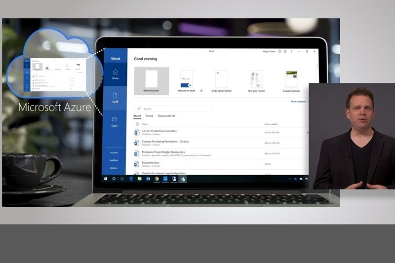
Task: Click the Megan Bowen account name
Action: pos(269,51)
